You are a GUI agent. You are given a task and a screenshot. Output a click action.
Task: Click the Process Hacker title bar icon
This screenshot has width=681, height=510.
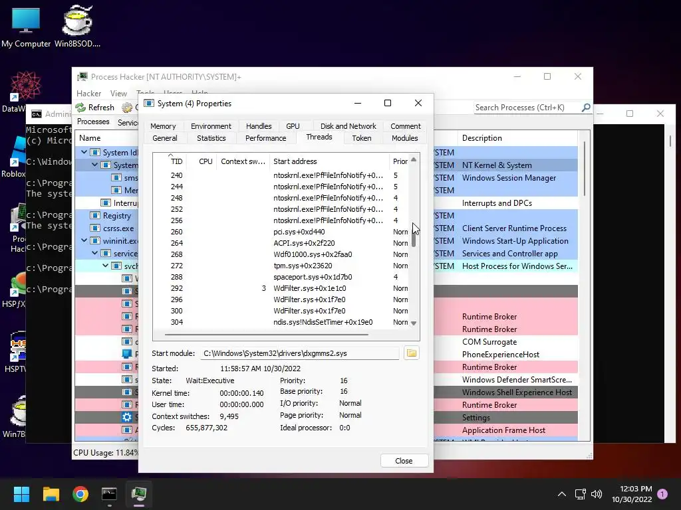pos(82,77)
